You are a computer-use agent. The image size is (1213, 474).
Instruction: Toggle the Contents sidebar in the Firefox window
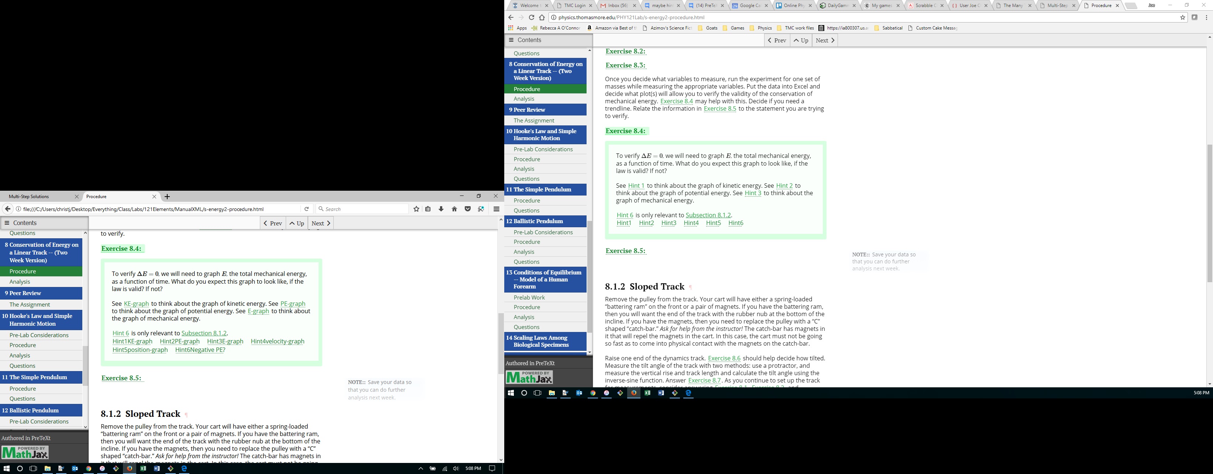tap(7, 223)
